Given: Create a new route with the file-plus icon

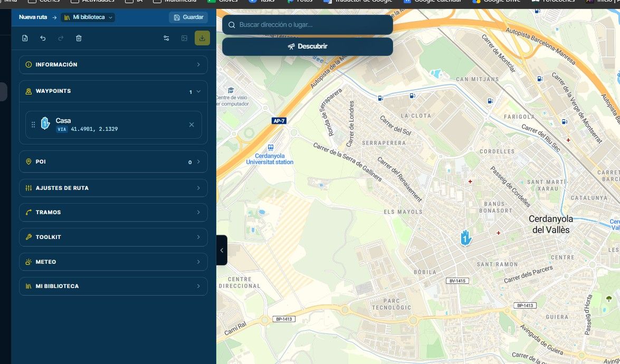Looking at the screenshot, I should [25, 39].
